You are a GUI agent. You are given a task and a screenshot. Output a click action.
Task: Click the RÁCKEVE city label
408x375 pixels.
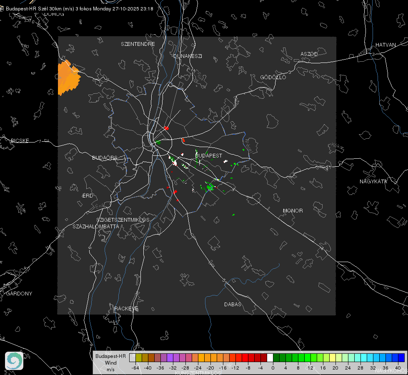tap(126, 308)
